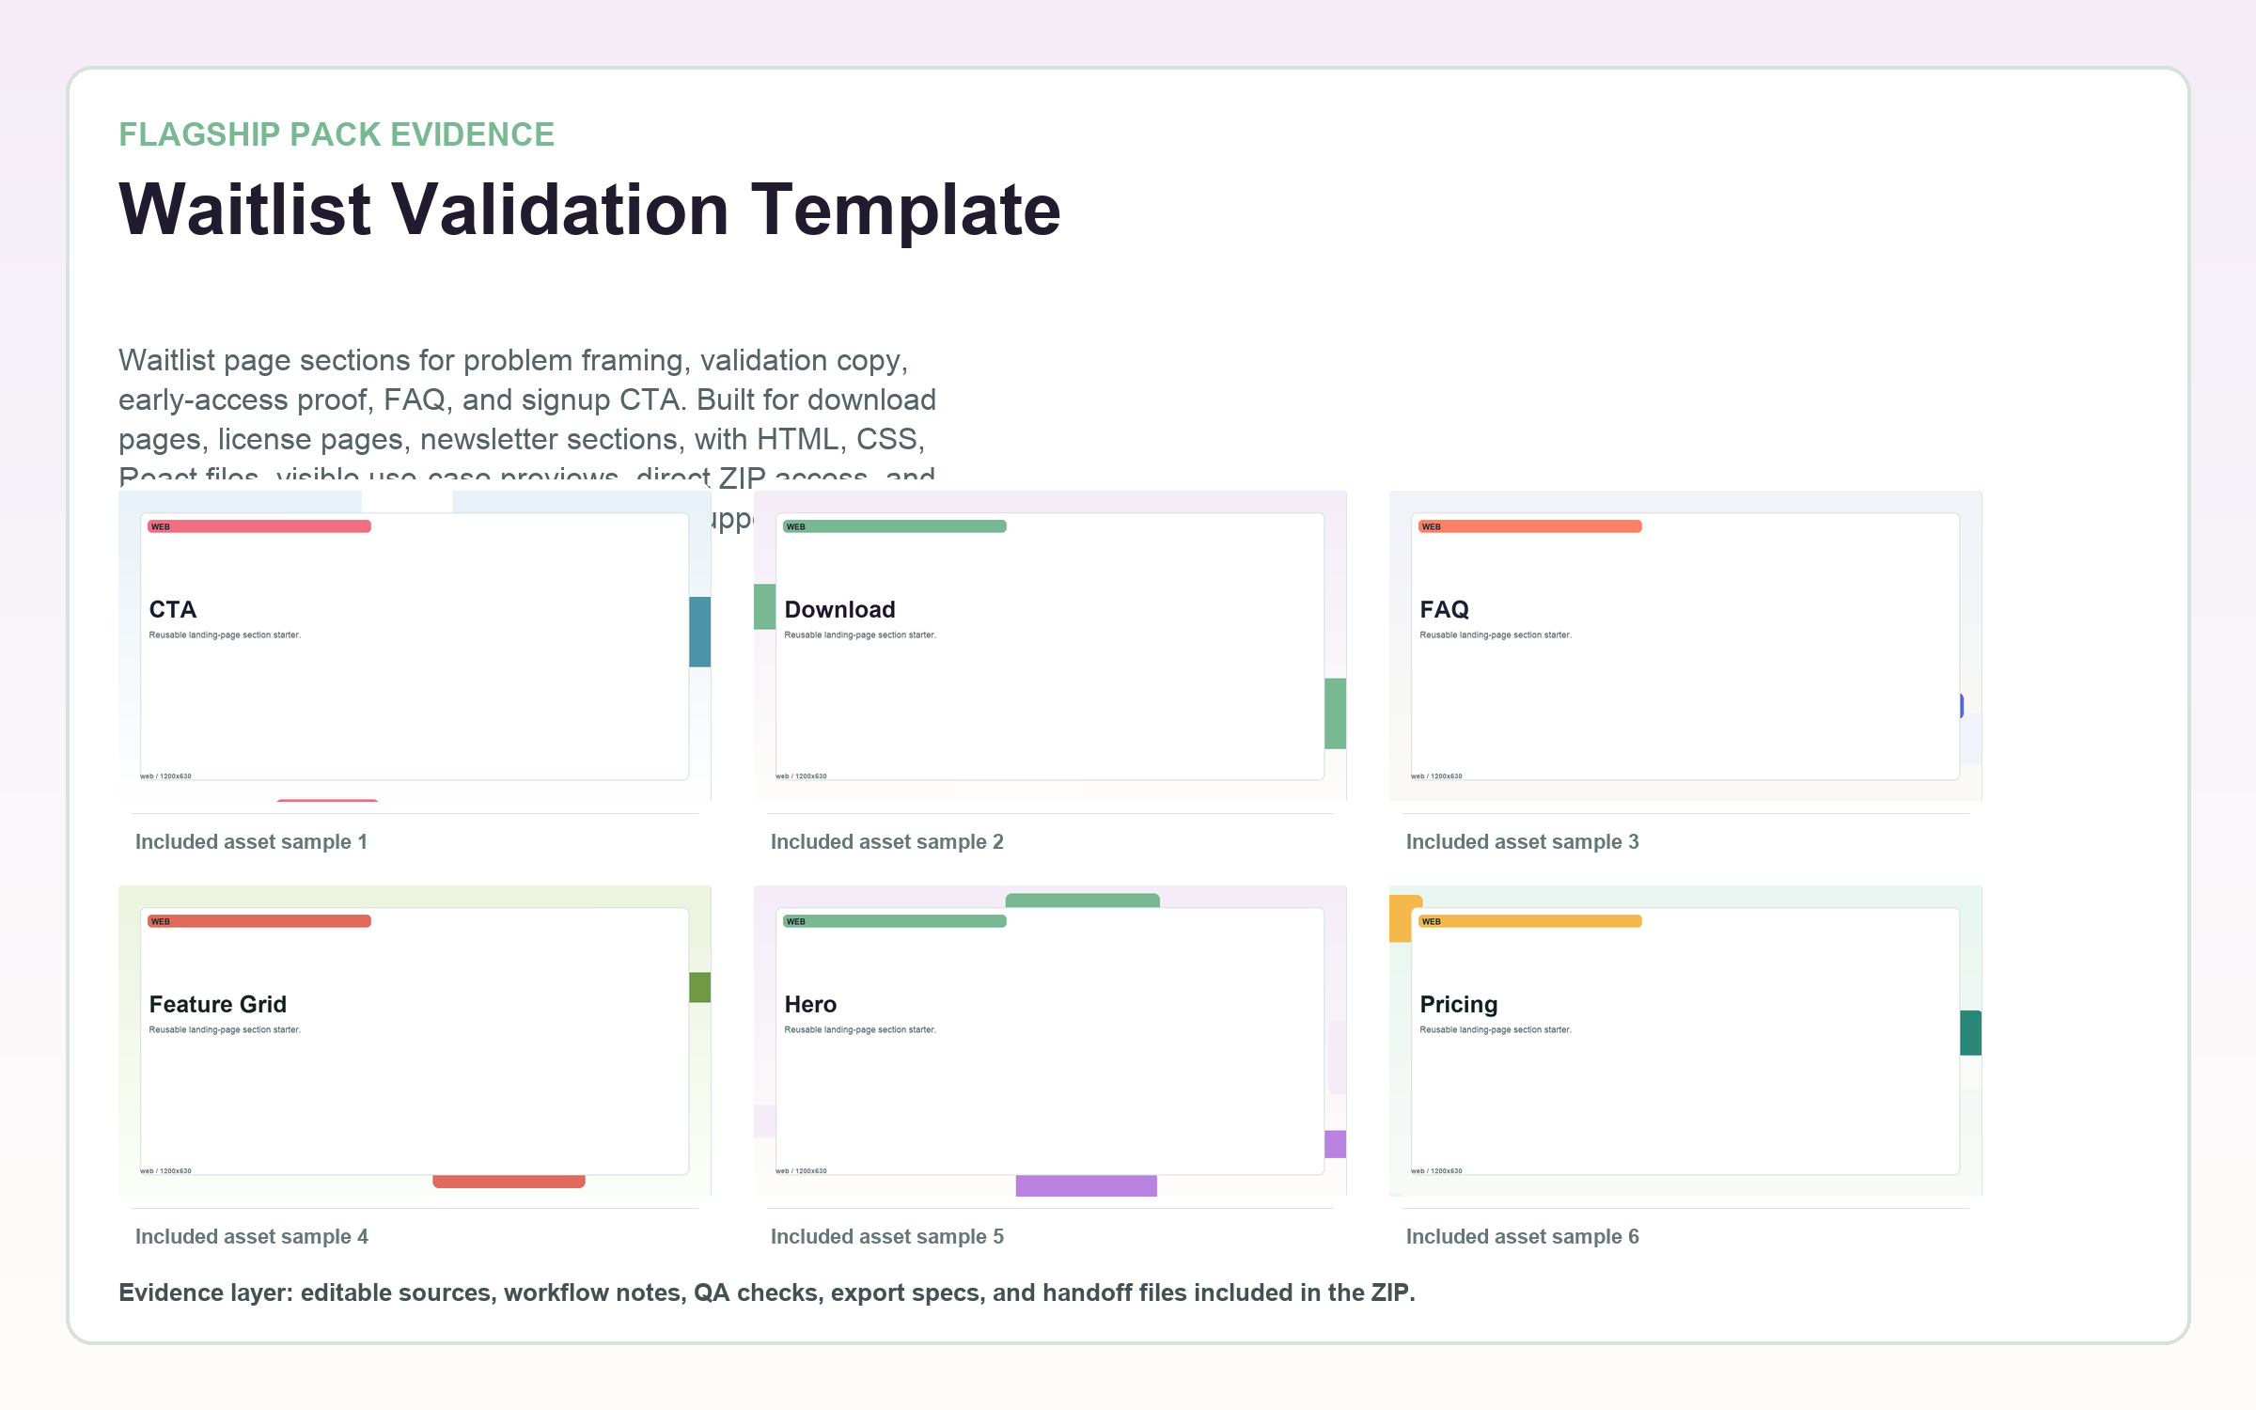Screen dimensions: 2256x1410
Task: Open the FAQ asset sample thumbnail
Action: tap(1685, 646)
